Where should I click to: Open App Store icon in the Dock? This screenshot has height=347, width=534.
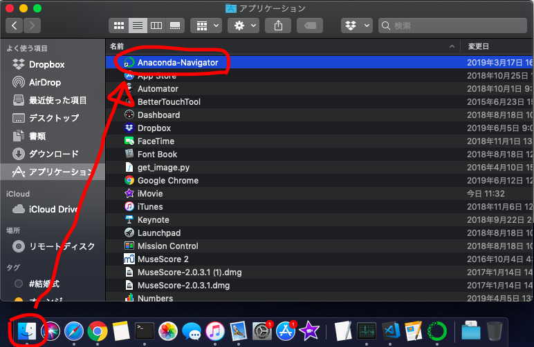tap(286, 331)
